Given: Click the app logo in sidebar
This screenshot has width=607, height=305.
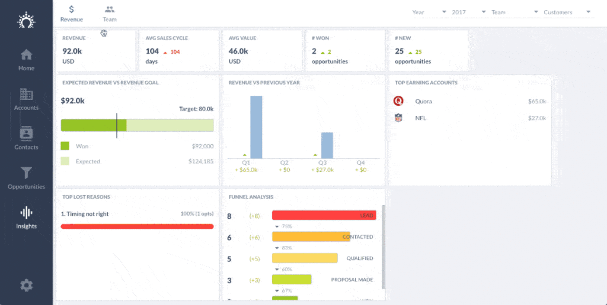Looking at the screenshot, I should coord(26,20).
